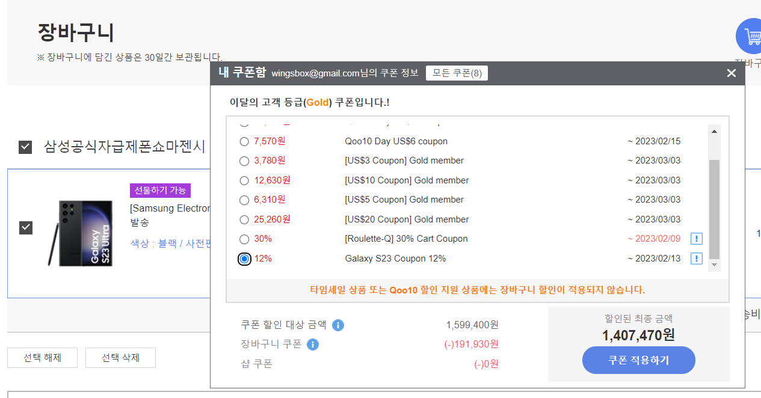The image size is (761, 398).
Task: Select the 6,310원 US$5 Gold member coupon
Action: (244, 200)
